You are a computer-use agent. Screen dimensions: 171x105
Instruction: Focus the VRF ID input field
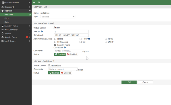71,32
